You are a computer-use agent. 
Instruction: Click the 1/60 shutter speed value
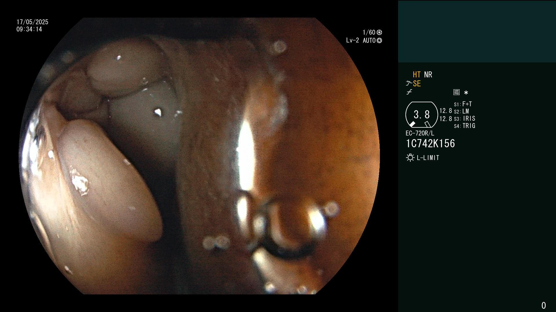click(x=369, y=32)
